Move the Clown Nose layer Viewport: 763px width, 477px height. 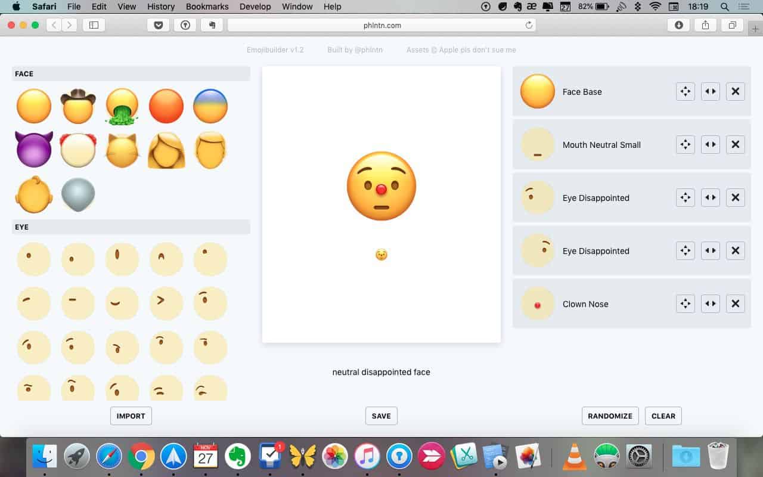(x=686, y=303)
